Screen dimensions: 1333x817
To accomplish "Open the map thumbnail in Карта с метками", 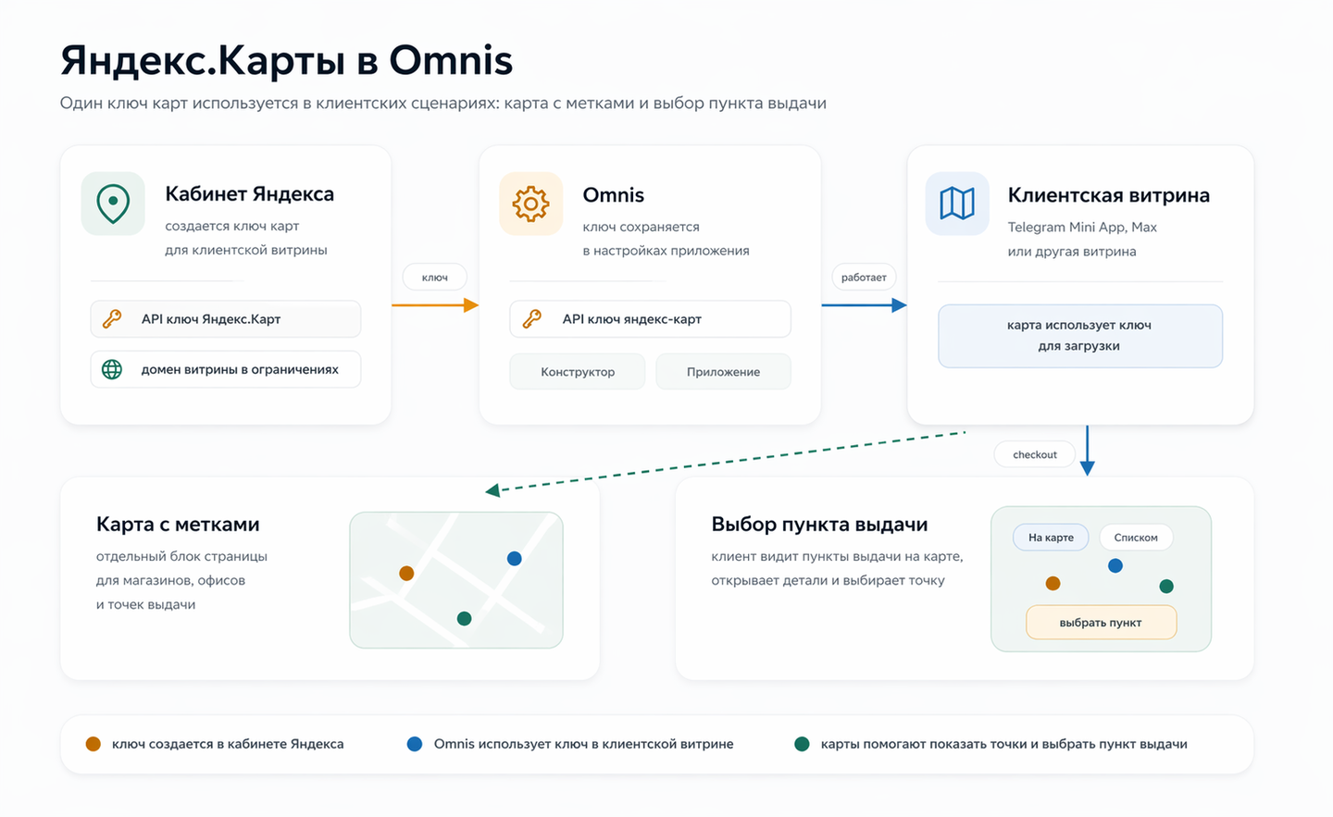I will (455, 580).
